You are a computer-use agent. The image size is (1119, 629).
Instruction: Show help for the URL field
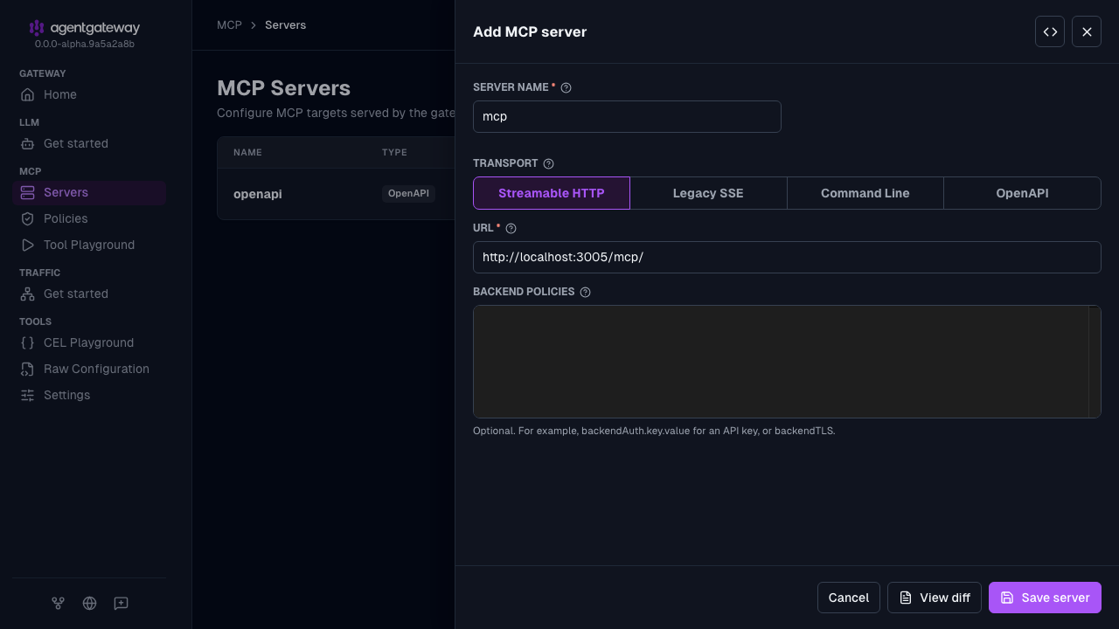pos(511,228)
